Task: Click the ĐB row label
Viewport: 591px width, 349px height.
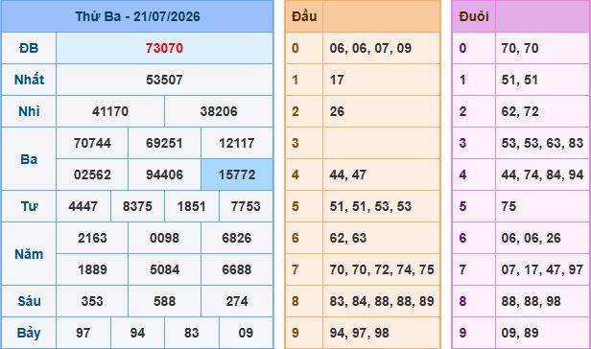Action: pos(29,48)
